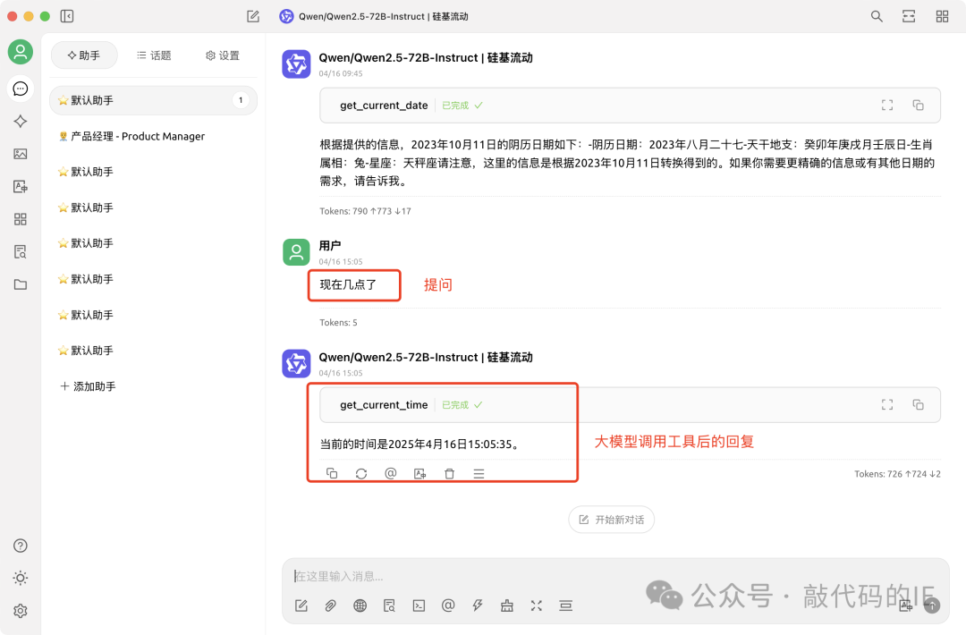Open mini apps grid icon top right
The height and width of the screenshot is (635, 966).
[942, 17]
